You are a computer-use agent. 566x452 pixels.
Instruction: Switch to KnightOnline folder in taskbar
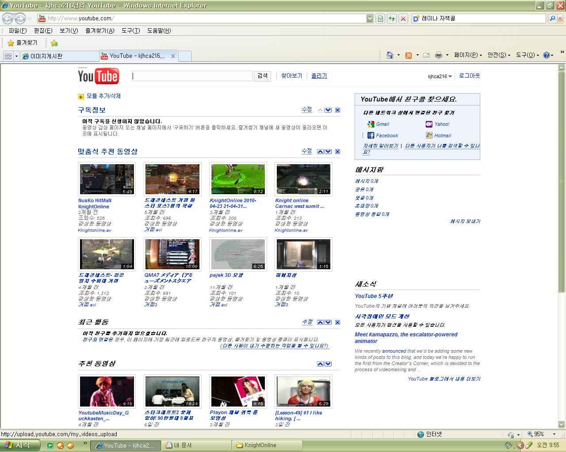267,445
